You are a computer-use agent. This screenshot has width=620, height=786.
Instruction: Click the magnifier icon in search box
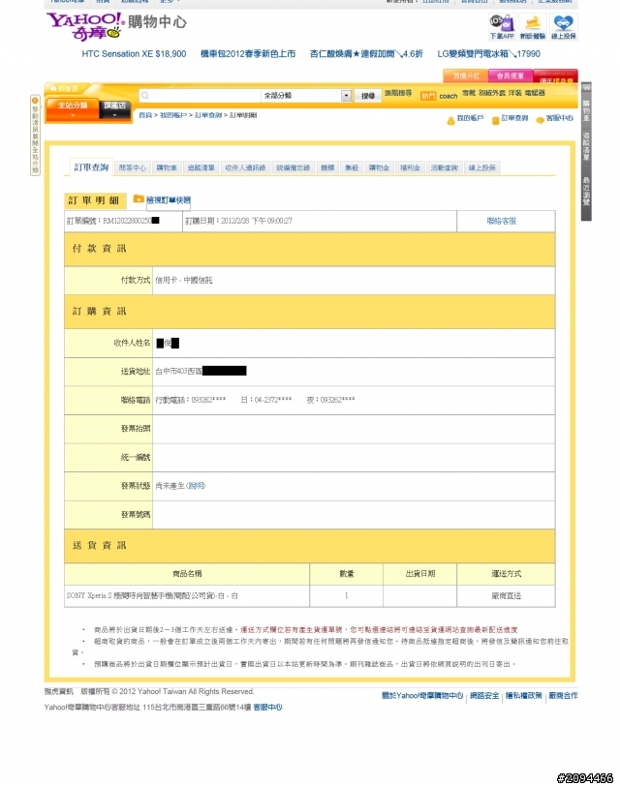pos(145,95)
